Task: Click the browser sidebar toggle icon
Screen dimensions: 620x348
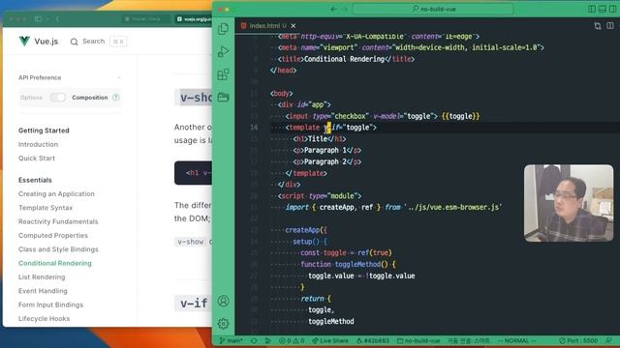Action: point(39,18)
